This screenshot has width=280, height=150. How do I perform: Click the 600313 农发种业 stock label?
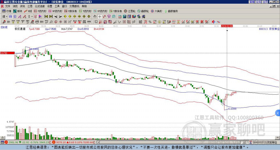pyautogui.click(x=269, y=29)
